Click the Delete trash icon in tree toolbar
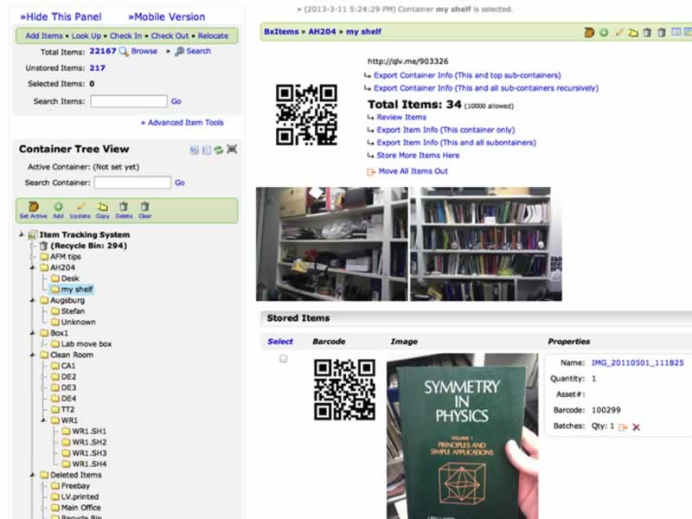 point(124,208)
